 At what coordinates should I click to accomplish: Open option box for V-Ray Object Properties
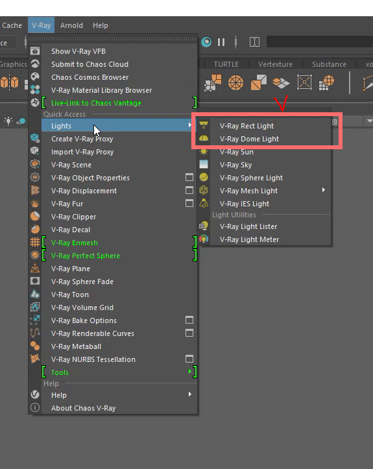pos(189,177)
